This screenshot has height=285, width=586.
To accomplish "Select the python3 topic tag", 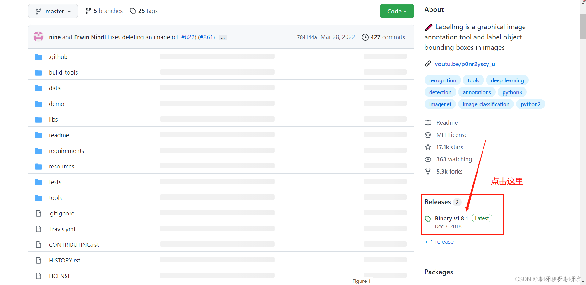I will point(512,92).
